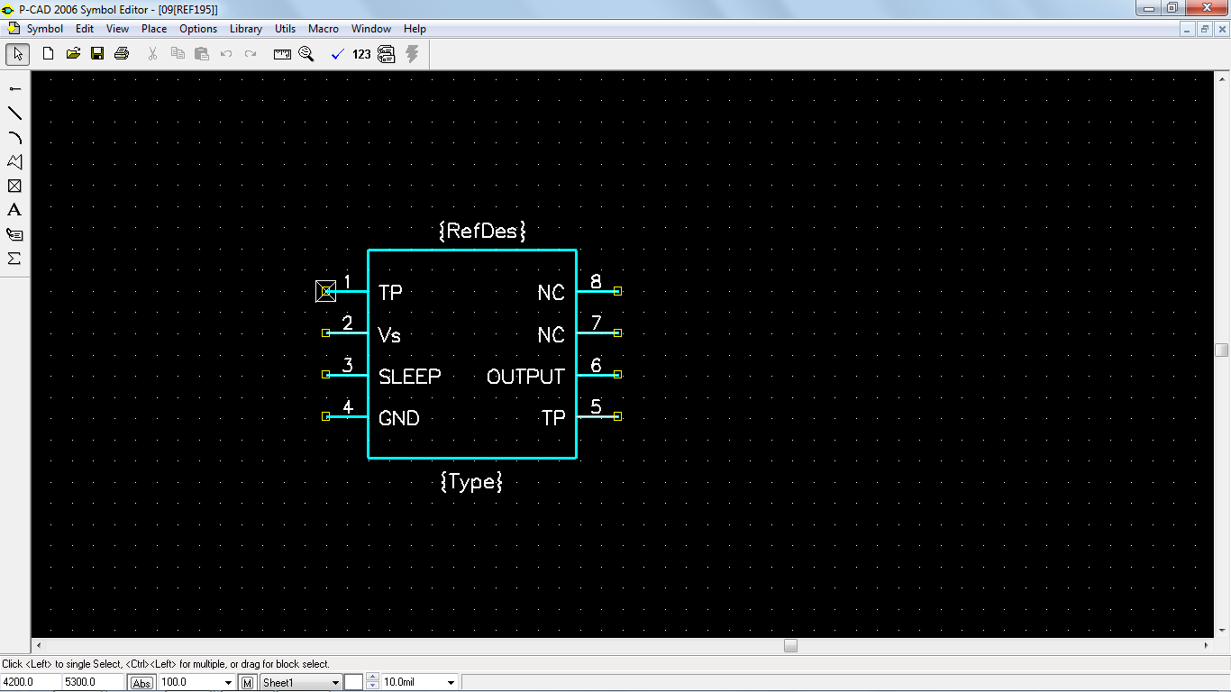
Task: Select the Place Text tool
Action: (14, 210)
